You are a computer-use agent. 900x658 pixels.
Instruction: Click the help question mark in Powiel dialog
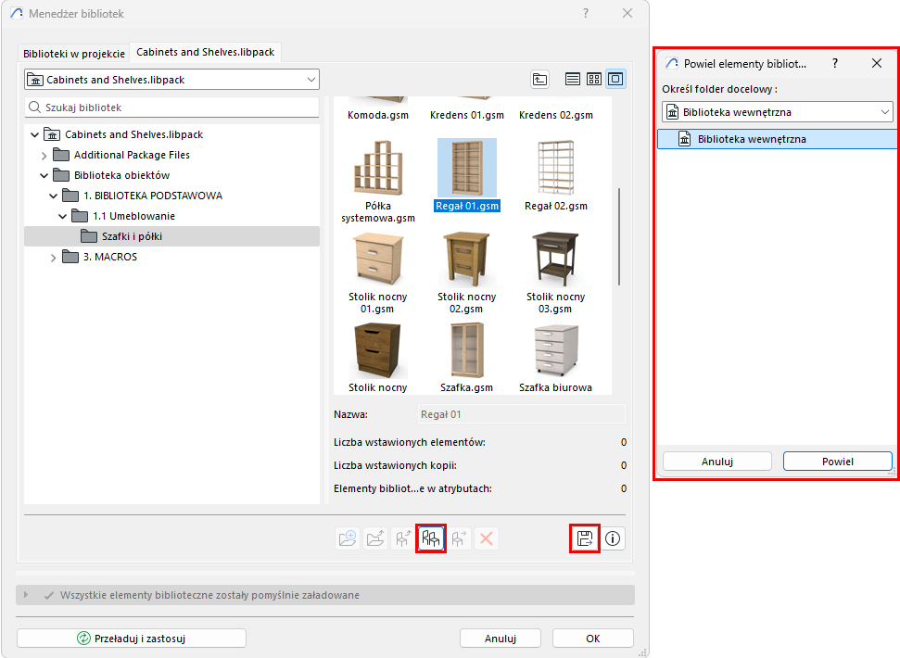tap(835, 63)
